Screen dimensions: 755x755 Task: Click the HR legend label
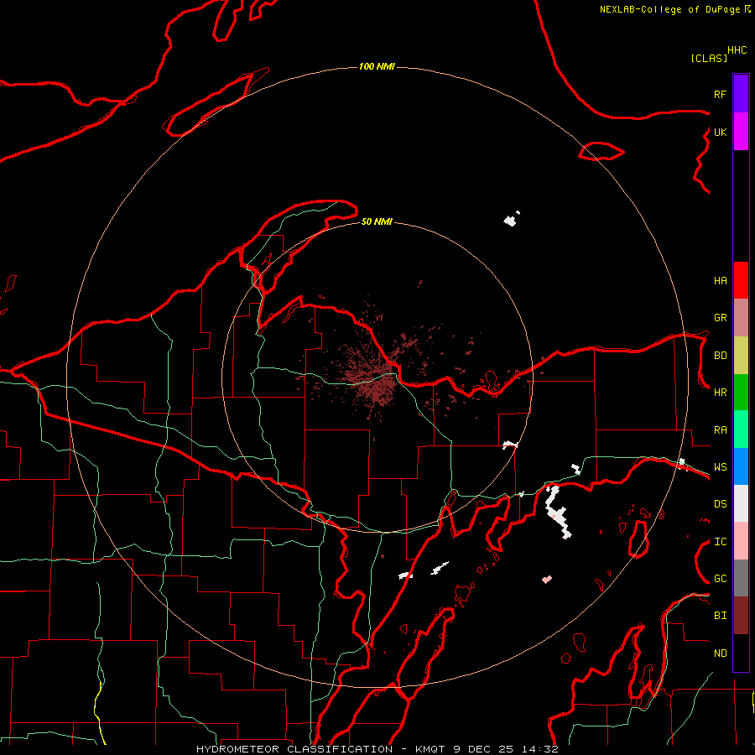click(720, 393)
